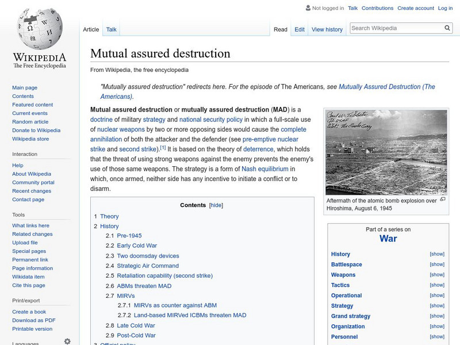Screen dimensions: 460x345
Task: Open the deterrence link
Action: [258, 149]
